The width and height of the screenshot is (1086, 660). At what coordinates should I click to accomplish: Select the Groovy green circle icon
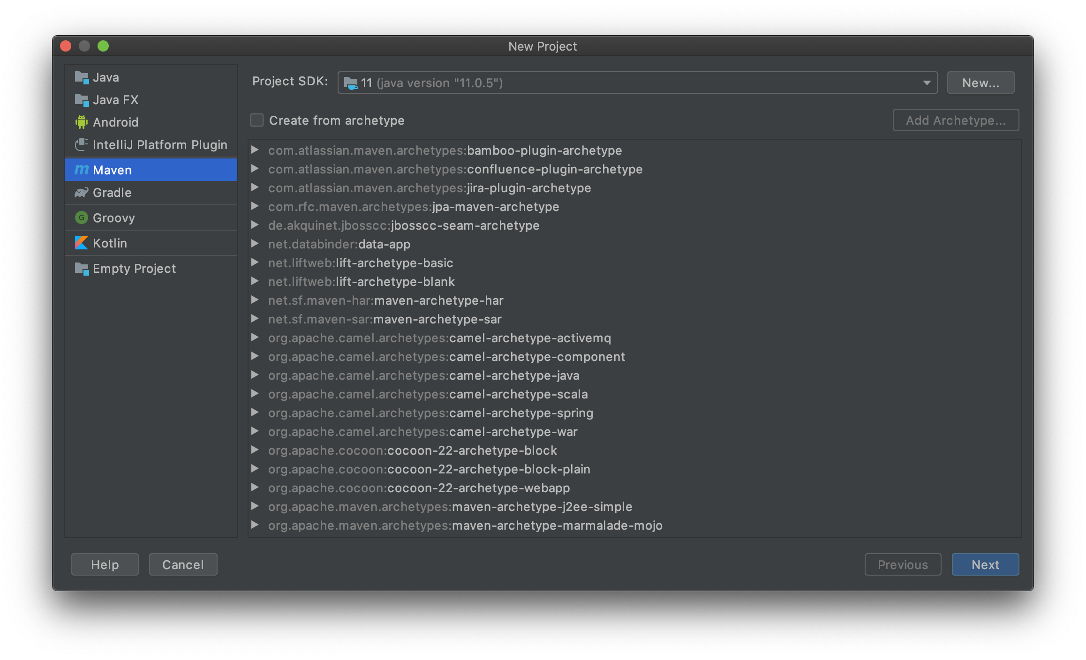coord(82,218)
